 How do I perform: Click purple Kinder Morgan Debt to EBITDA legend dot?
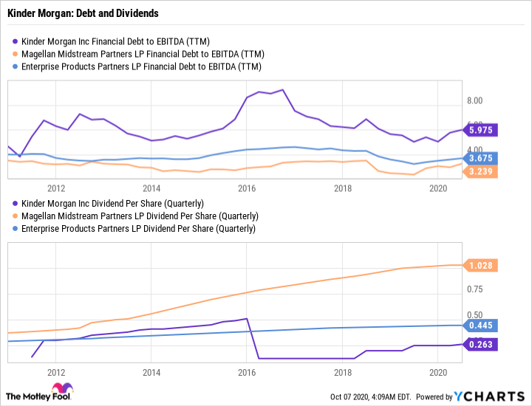pos(16,41)
